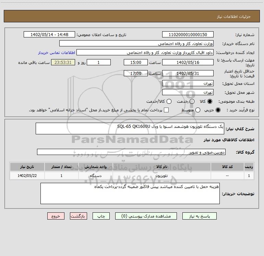Click the توضیحات خریدار text area

pos(130,193)
